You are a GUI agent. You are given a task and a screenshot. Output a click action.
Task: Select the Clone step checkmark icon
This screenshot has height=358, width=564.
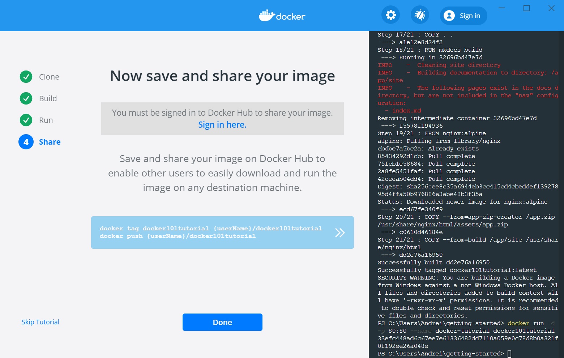[26, 77]
